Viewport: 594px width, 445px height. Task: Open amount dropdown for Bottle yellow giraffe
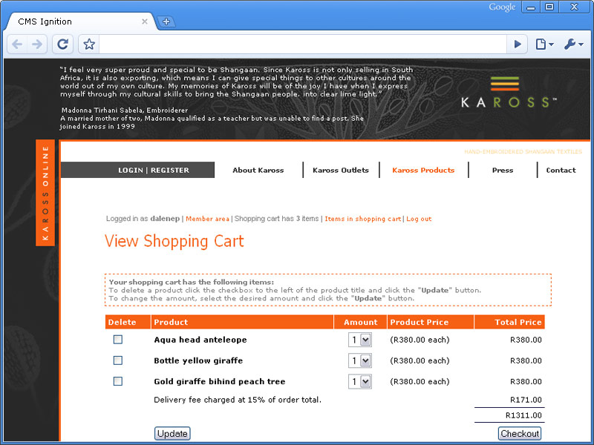coord(360,360)
